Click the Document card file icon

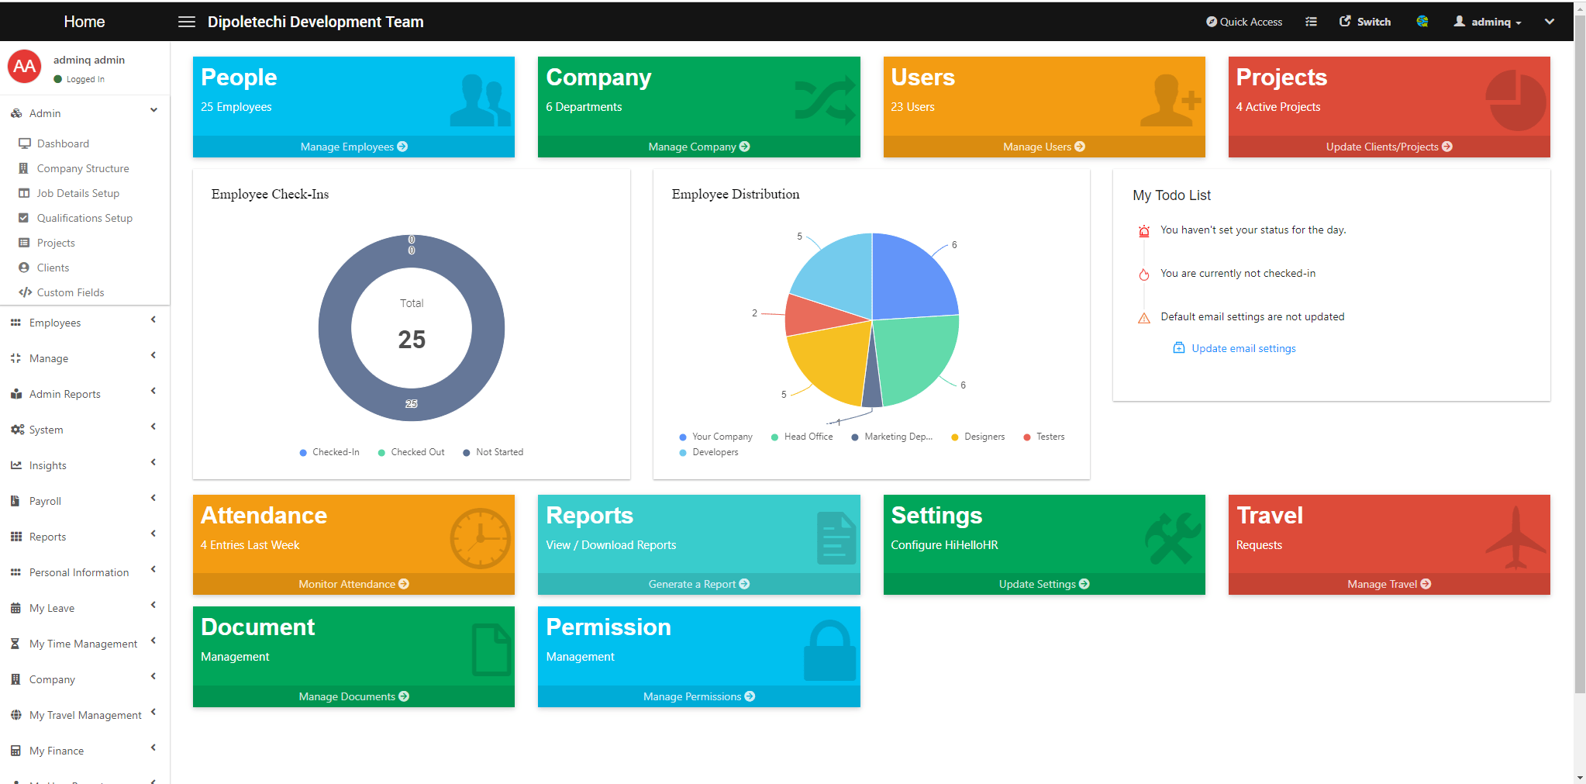(491, 650)
